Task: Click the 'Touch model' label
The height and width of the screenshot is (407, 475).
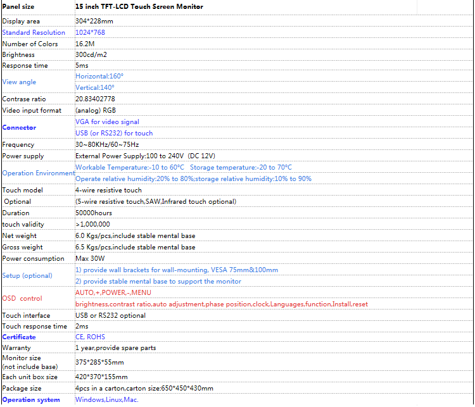Action: [x=22, y=191]
